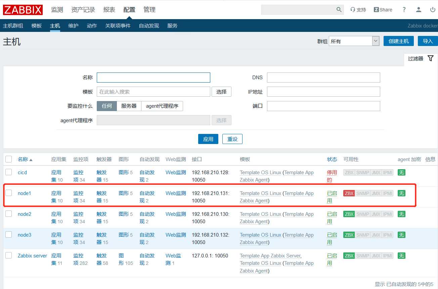
Task: Open the Share link
Action: pos(383,10)
